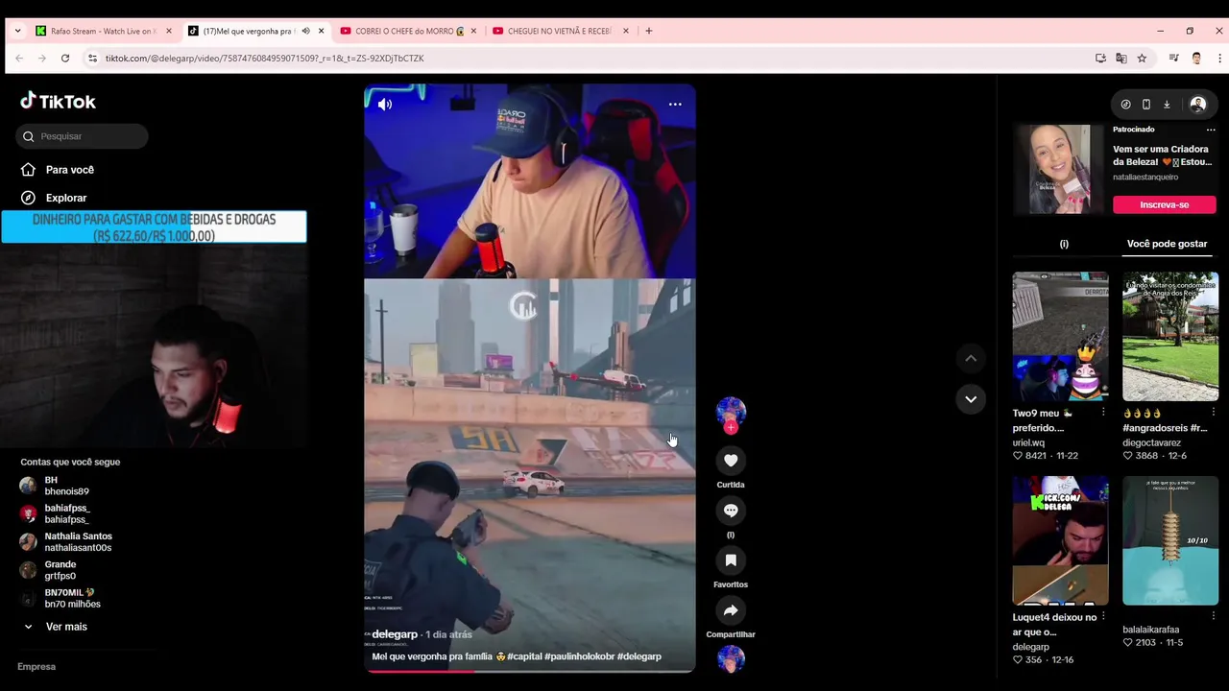Open options for Two9 meu preferido video
The height and width of the screenshot is (691, 1229).
pos(1103,413)
